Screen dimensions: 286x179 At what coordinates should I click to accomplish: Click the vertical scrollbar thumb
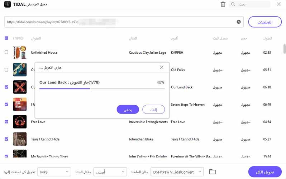[x=284, y=49]
